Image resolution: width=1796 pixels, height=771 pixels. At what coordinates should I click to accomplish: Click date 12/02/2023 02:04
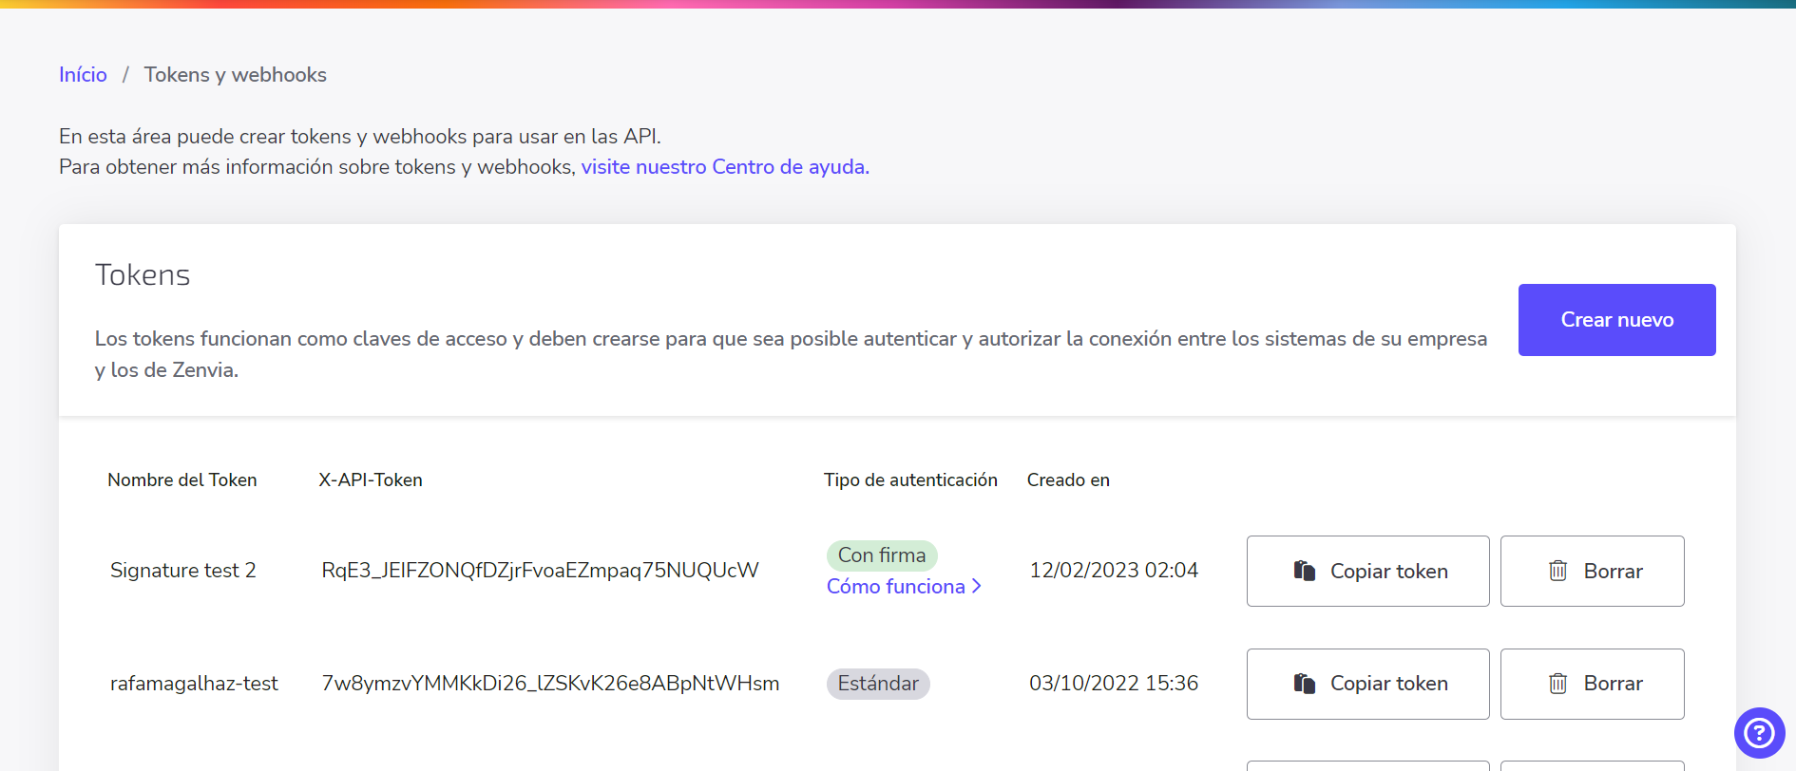click(1114, 571)
